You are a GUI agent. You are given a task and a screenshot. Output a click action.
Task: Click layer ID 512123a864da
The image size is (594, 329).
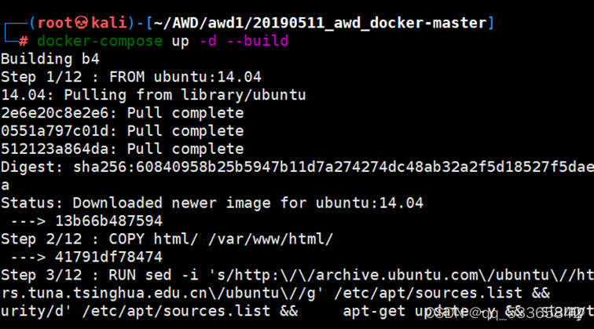(54, 148)
